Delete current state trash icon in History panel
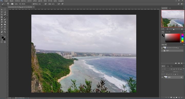The image size is (185, 99). pos(182,63)
